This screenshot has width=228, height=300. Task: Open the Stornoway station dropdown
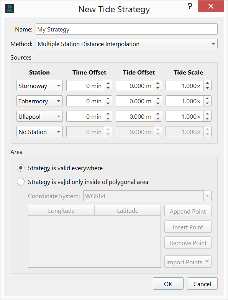click(x=39, y=86)
